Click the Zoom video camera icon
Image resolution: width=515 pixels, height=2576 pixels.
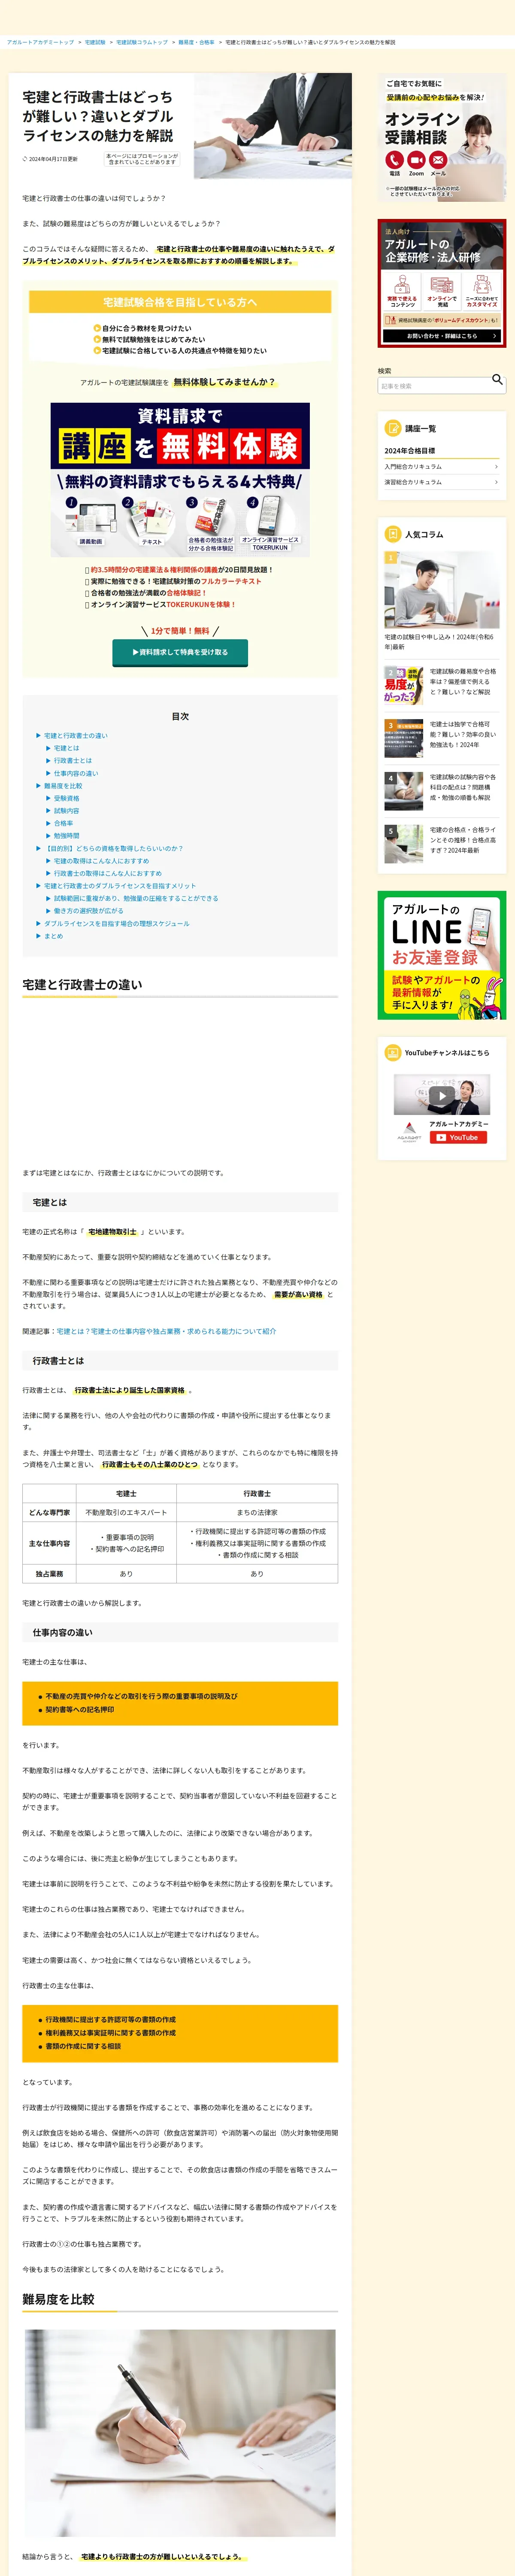[x=416, y=160]
